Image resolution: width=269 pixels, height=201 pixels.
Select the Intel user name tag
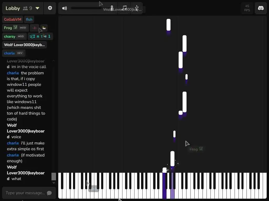tap(40, 36)
